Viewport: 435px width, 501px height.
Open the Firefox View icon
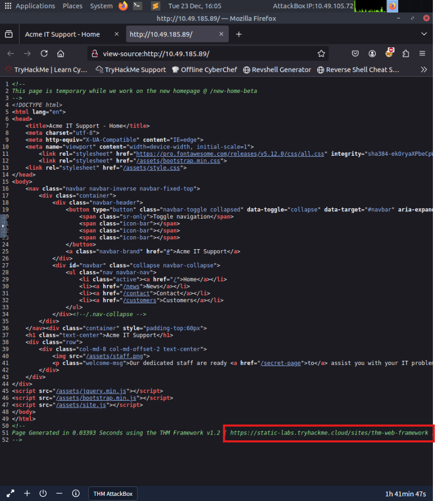[x=9, y=34]
